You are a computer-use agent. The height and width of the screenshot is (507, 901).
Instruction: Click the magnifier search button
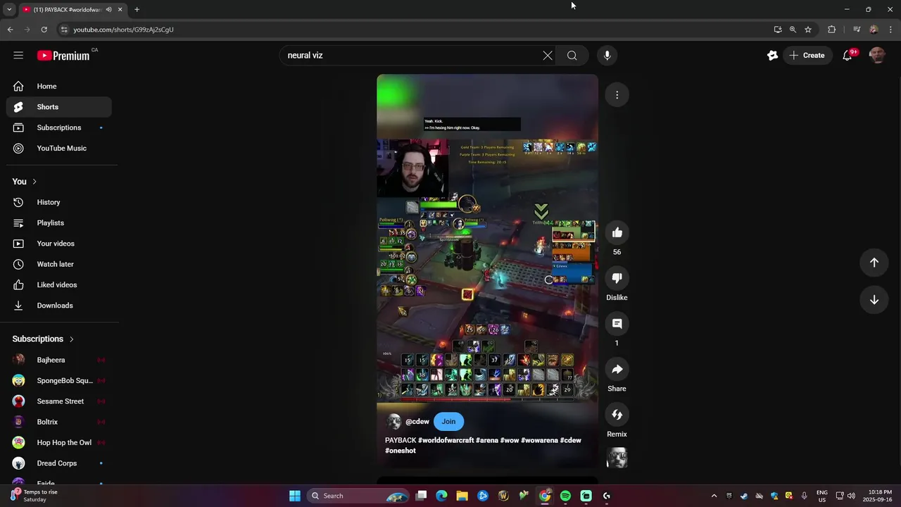572,55
